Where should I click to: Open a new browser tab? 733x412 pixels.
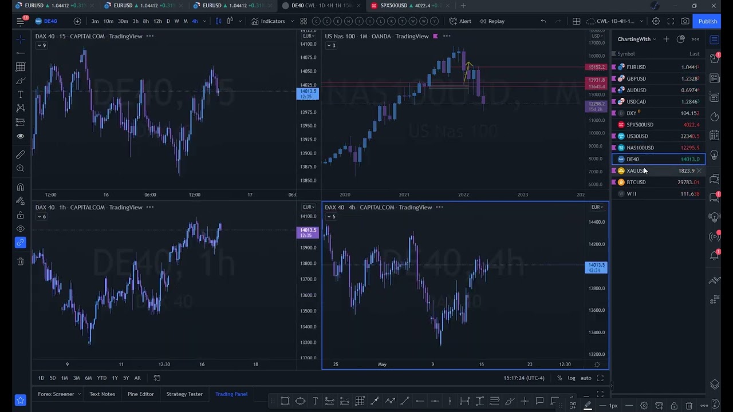(463, 6)
